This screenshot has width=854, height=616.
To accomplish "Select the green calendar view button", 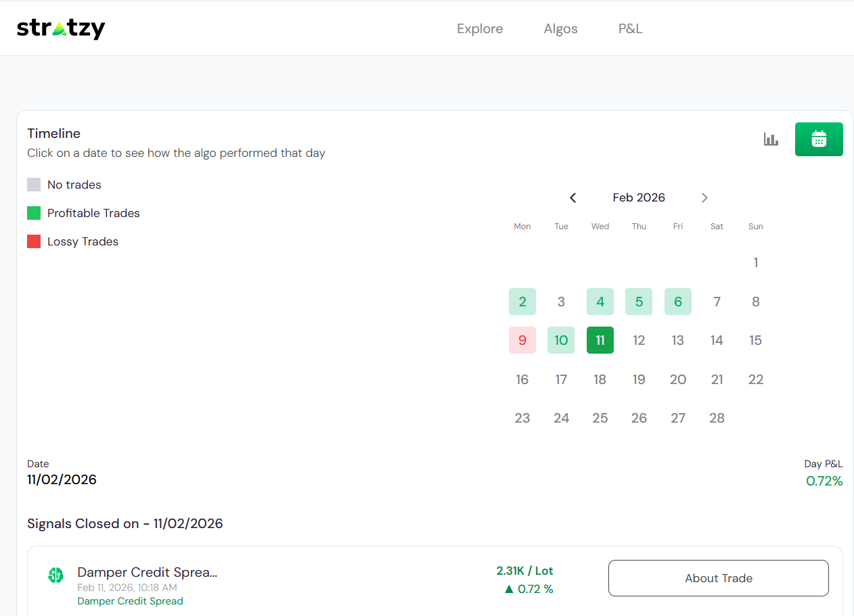I will point(819,139).
